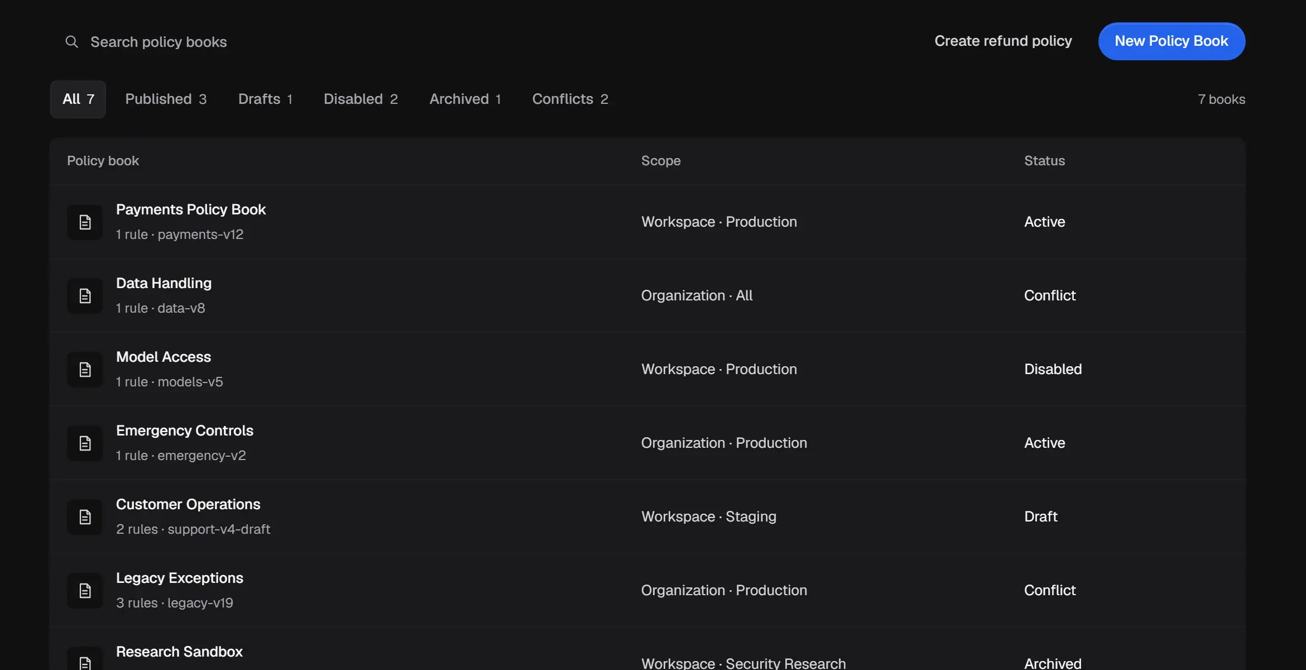Image resolution: width=1306 pixels, height=670 pixels.
Task: Click the Conflict status of Legacy Exceptions
Action: 1050,590
